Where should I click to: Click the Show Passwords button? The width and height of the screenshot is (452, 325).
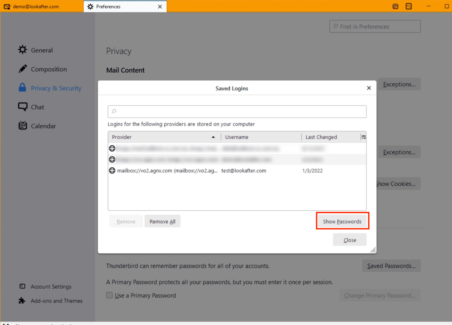pyautogui.click(x=342, y=221)
